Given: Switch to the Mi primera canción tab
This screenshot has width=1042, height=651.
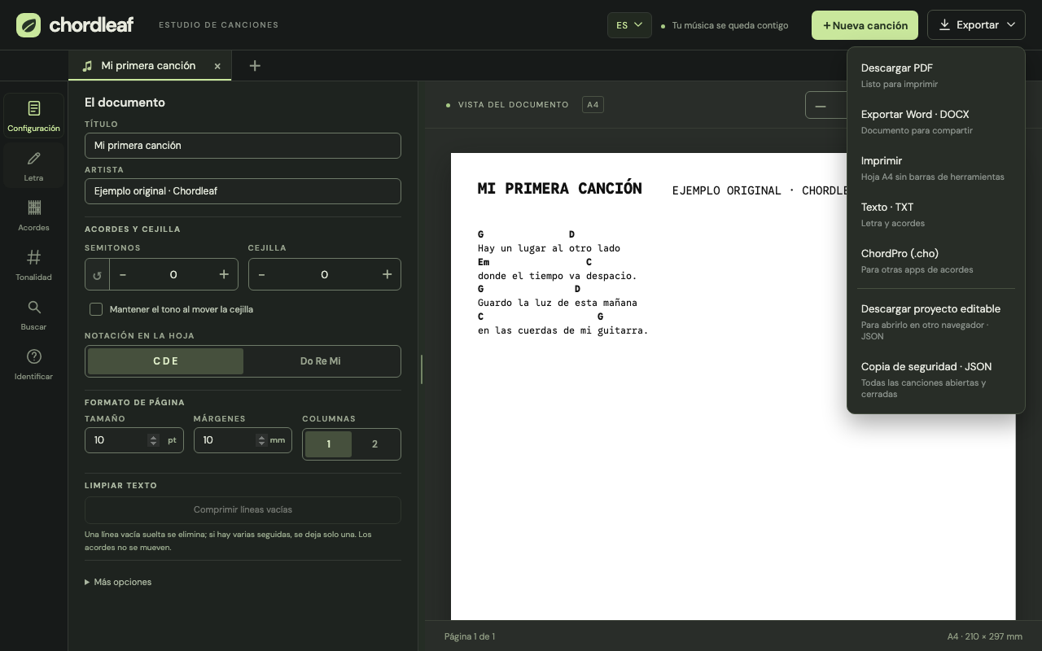Looking at the screenshot, I should (x=148, y=66).
